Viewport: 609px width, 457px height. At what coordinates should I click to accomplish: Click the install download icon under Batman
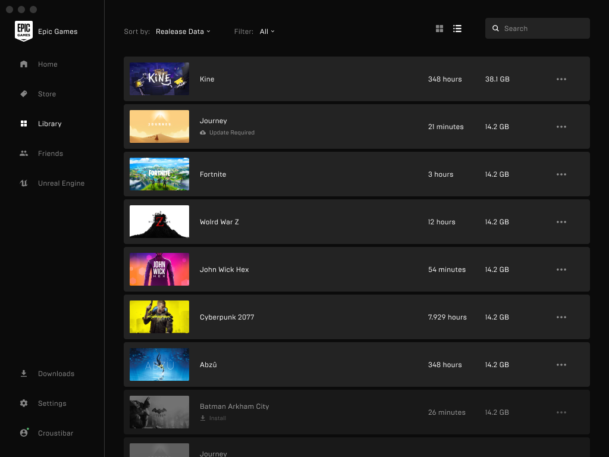coord(203,418)
